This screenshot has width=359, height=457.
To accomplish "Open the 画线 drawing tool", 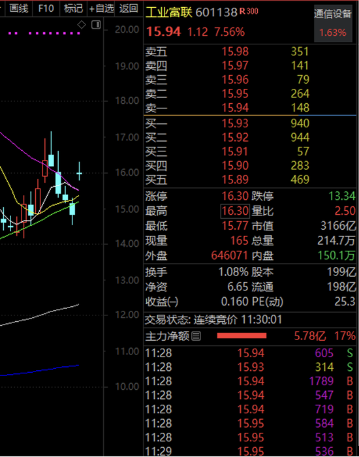I will [19, 8].
